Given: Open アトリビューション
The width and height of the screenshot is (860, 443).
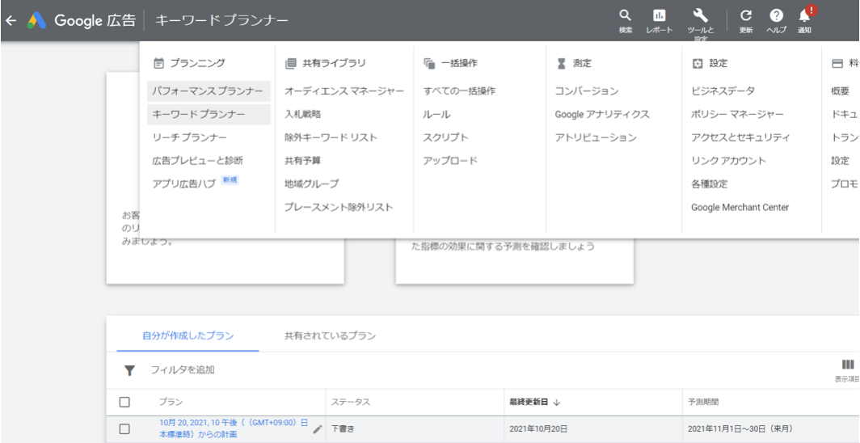Looking at the screenshot, I should [x=596, y=137].
